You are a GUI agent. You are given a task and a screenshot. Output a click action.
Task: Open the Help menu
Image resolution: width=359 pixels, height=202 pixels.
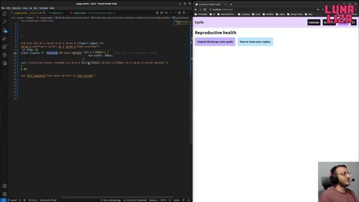52,8
